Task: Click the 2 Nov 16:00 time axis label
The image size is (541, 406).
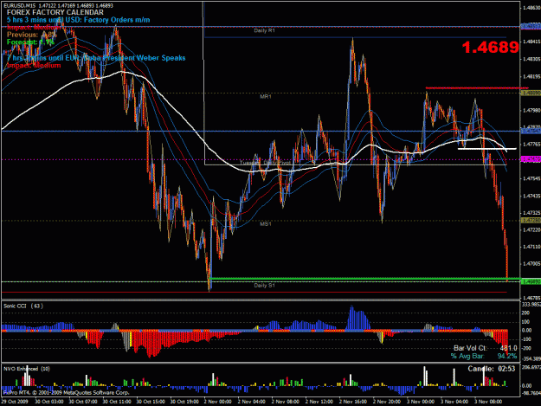Action: coord(353,402)
